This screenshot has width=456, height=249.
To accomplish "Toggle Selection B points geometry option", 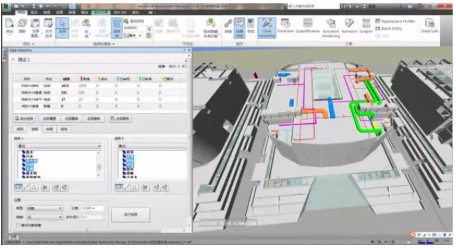I will coord(135,187).
